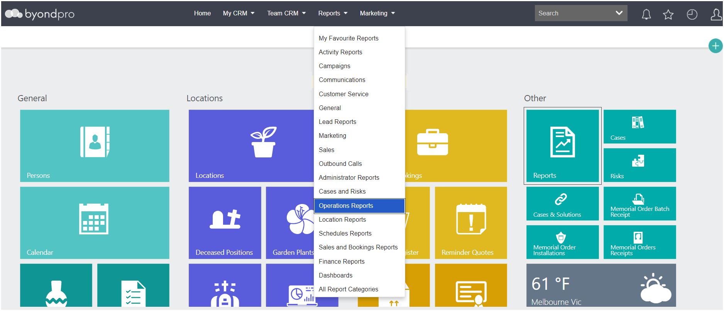Screen dimensions: 724x311
Task: Select Dashboards
Action: 359,275
